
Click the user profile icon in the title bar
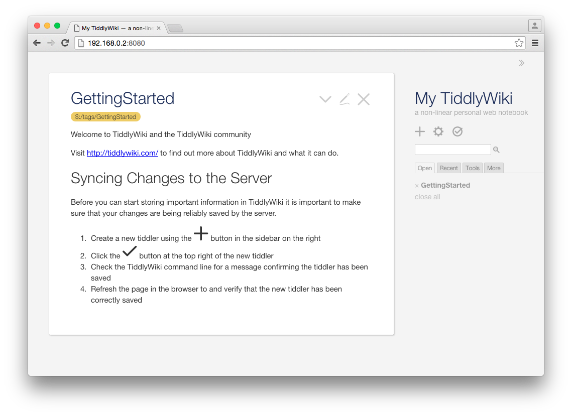click(x=534, y=26)
